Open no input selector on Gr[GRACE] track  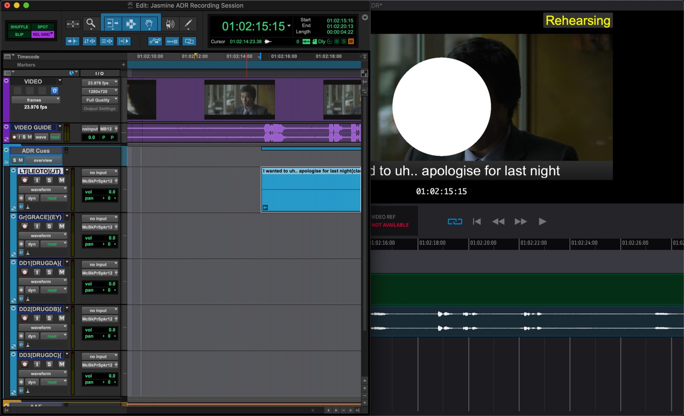click(x=100, y=219)
